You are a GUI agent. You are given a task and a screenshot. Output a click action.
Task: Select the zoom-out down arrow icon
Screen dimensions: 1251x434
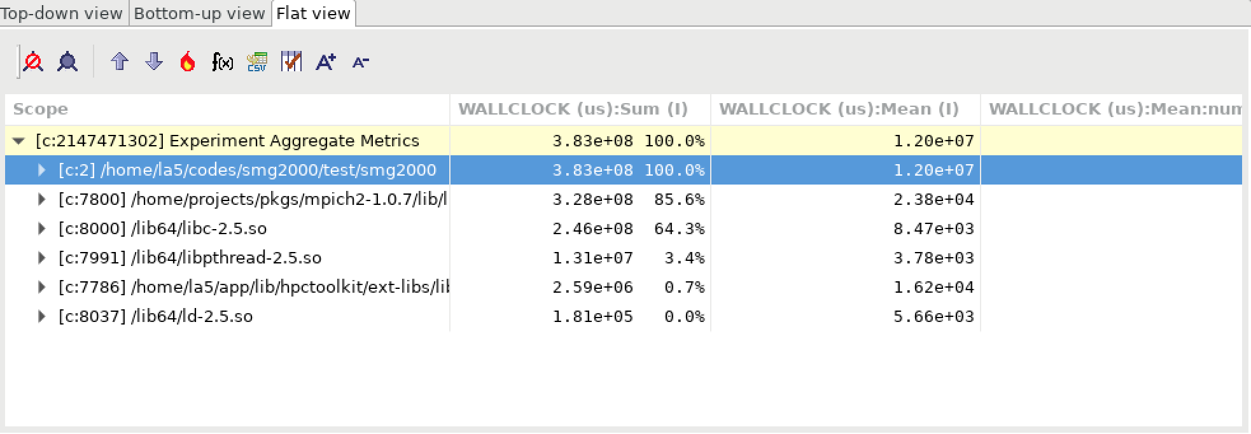153,62
